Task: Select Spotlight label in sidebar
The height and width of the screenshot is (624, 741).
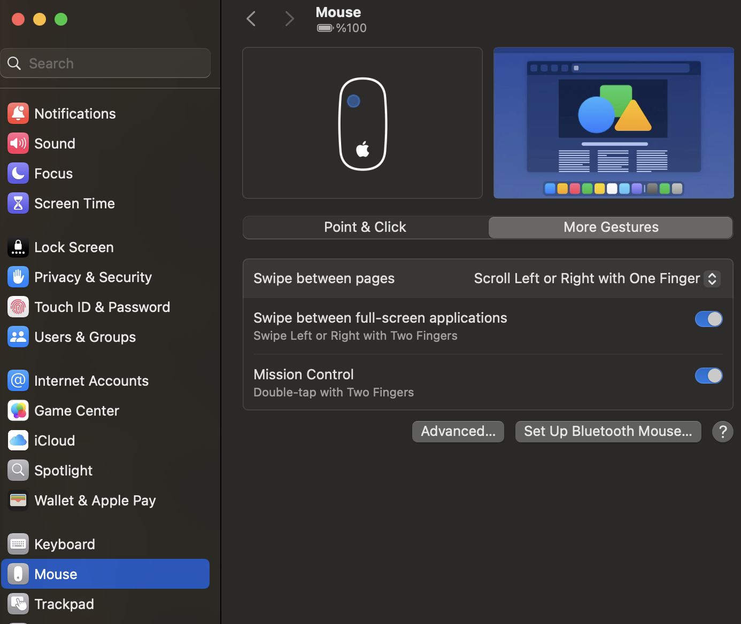Action: pyautogui.click(x=63, y=471)
